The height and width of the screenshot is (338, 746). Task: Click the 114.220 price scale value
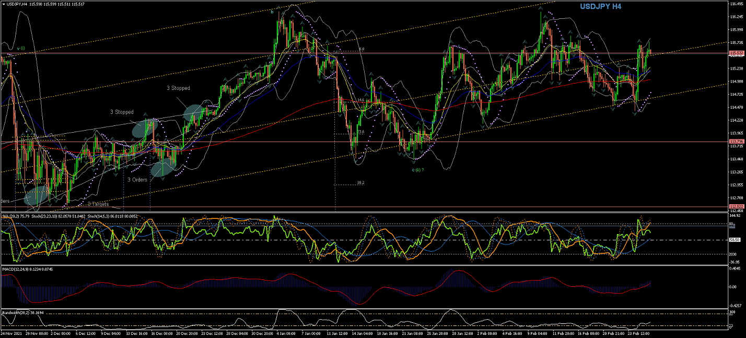click(737, 120)
